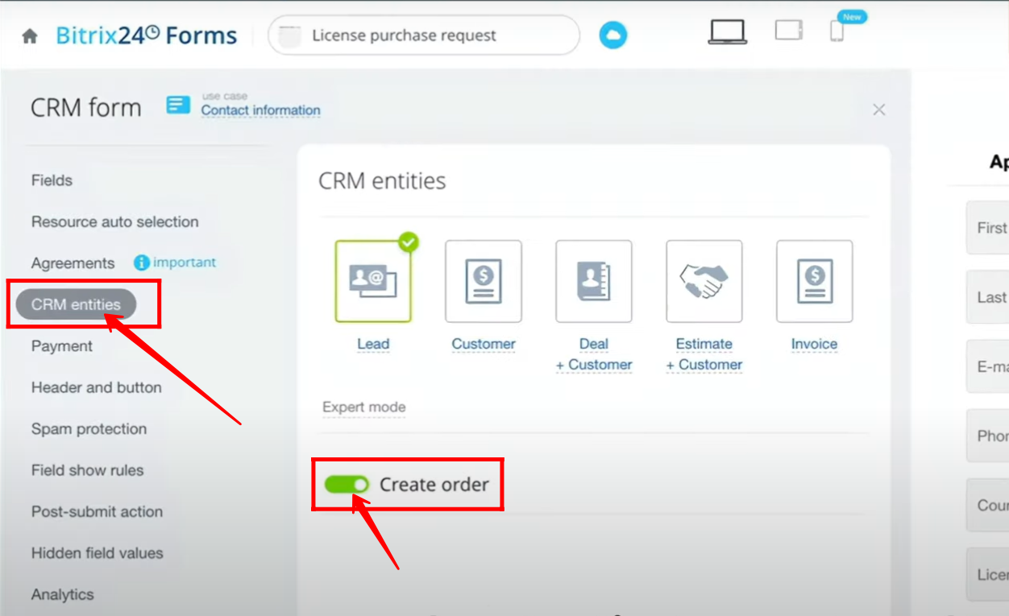This screenshot has width=1009, height=616.
Task: Click the Invoice label link
Action: coord(814,344)
